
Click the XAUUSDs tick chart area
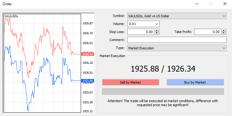[42, 63]
